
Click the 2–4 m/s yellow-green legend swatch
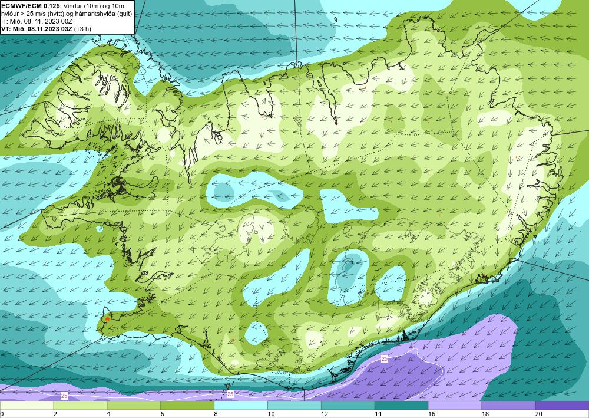tap(80, 406)
